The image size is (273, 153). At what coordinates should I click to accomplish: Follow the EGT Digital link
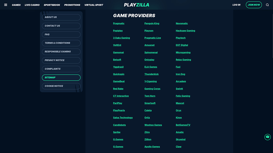point(182,45)
